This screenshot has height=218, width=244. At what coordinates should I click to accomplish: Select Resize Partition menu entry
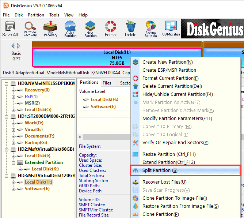coord(163,154)
